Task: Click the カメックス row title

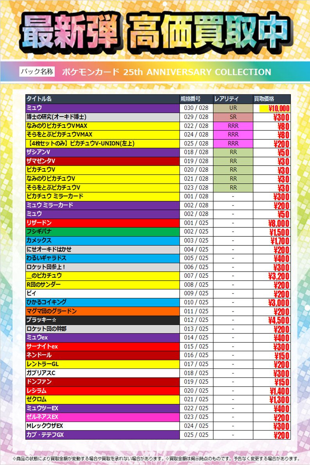Action: (x=102, y=240)
